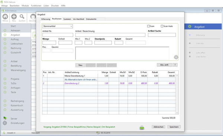Click the green gear in Angebot header

point(190,26)
